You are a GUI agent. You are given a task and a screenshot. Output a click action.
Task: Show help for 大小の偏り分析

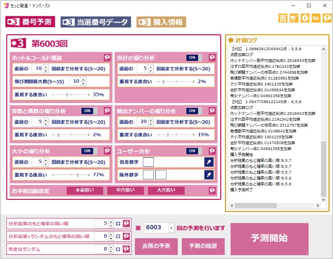[x=107, y=151]
